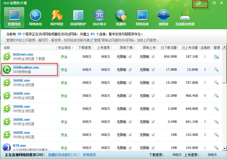Edit upload limit for 360SE.exe with 661.1KB uploaded
The width and height of the screenshot is (227, 159).
pyautogui.click(x=153, y=122)
